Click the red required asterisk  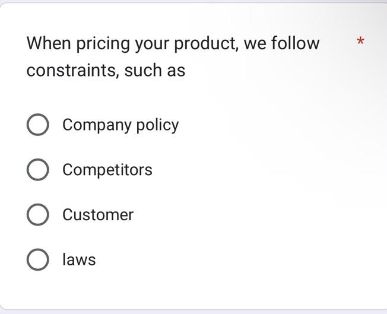tap(360, 42)
